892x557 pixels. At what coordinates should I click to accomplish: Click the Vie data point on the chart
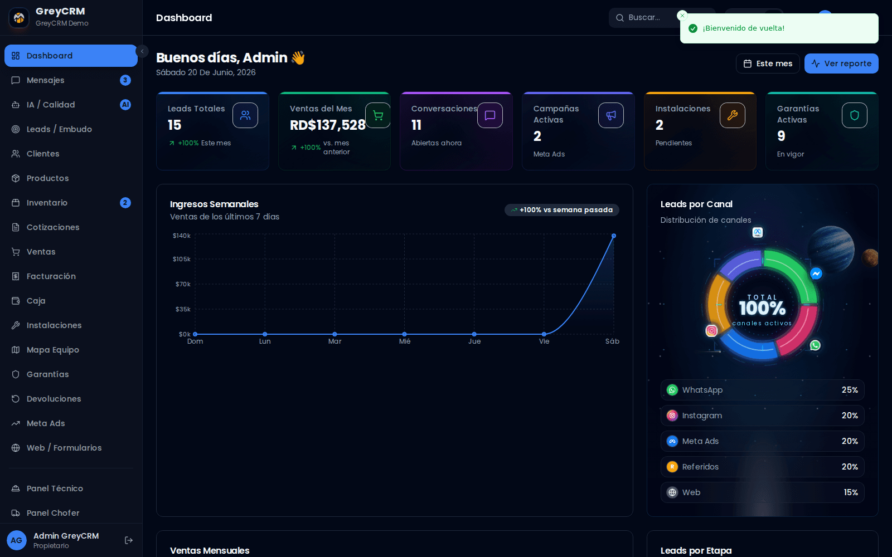click(x=544, y=334)
